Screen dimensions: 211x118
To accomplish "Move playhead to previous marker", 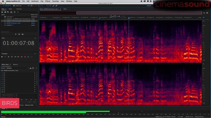I will tap(12, 57).
